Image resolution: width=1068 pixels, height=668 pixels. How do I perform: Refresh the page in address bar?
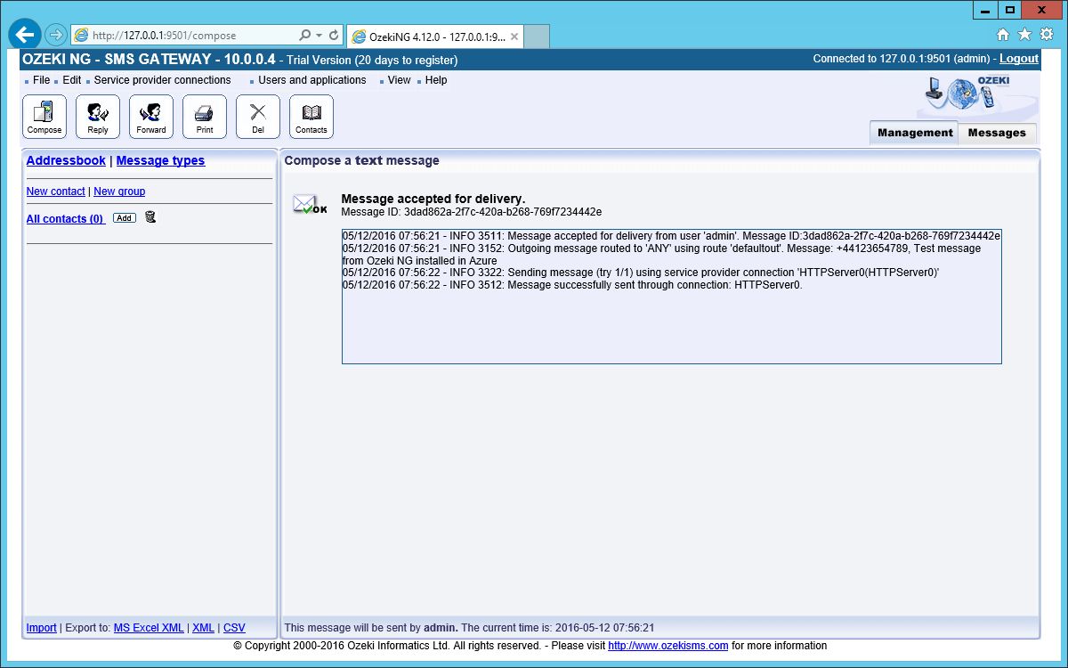point(334,36)
